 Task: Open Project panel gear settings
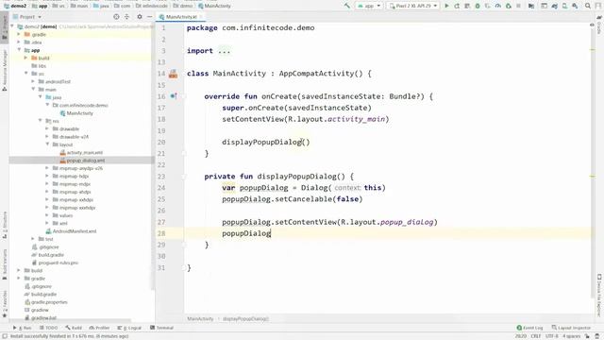pyautogui.click(x=140, y=17)
